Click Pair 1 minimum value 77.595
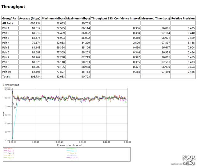This screenshot has width=197, height=167. [x=61, y=28]
